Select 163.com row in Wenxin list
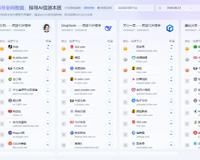Screen dimensions: 200x160 (149, 124)
